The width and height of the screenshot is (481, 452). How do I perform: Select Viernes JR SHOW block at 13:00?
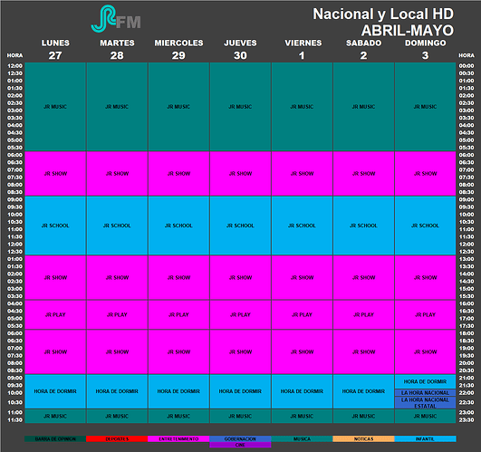[302, 277]
